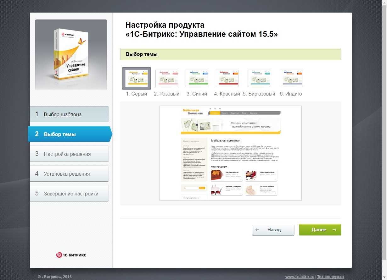This screenshot has width=387, height=280.
Task: Click the 6. Индиго theme label
Action: pyautogui.click(x=291, y=94)
